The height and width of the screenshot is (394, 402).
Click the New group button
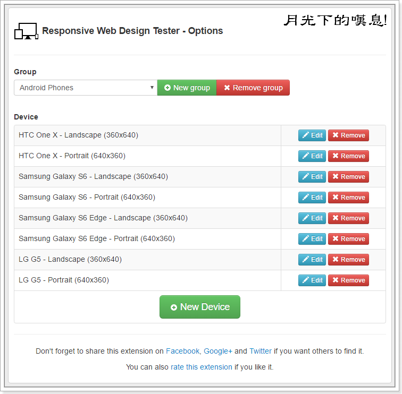(x=187, y=88)
